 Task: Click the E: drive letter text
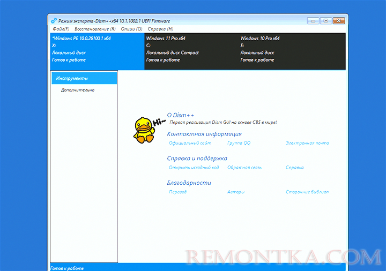coord(242,46)
